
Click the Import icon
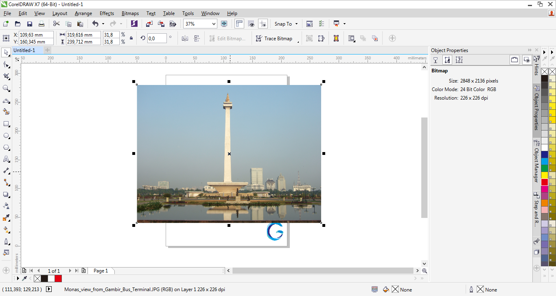click(149, 24)
